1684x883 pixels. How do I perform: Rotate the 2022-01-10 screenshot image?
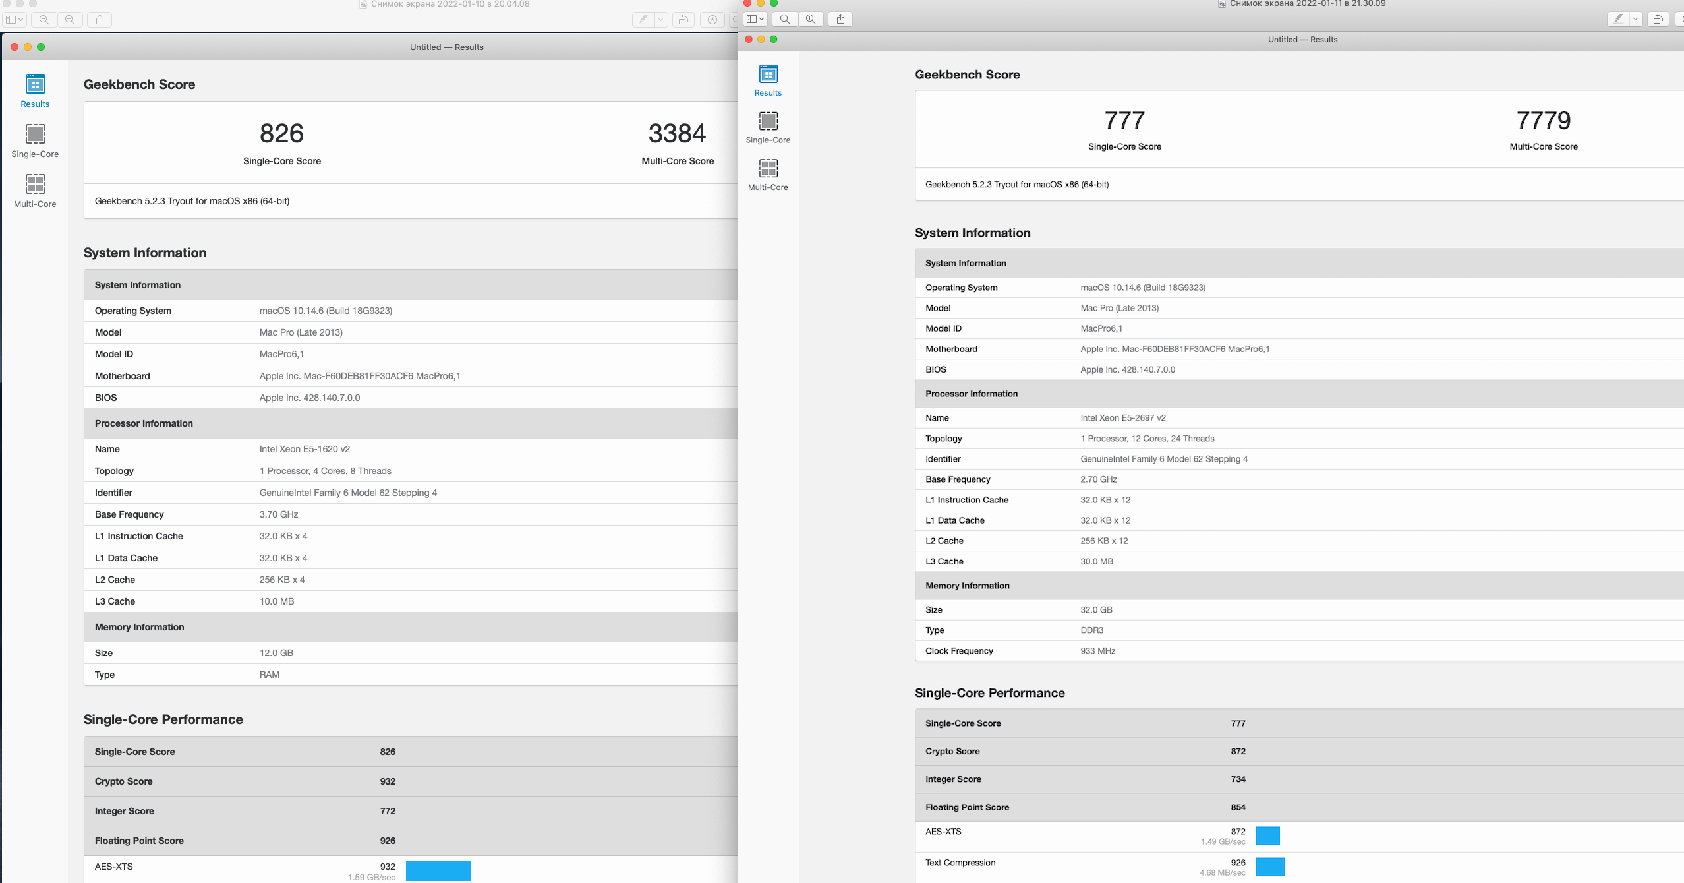tap(683, 20)
